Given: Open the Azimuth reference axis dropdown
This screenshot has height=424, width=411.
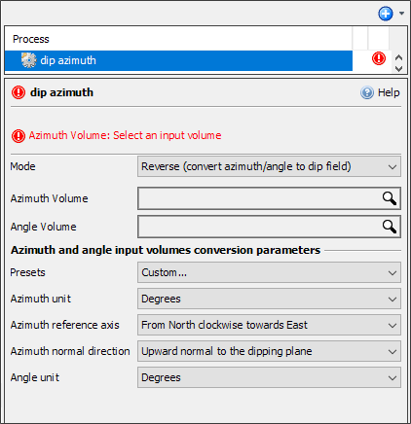Looking at the screenshot, I should point(269,325).
